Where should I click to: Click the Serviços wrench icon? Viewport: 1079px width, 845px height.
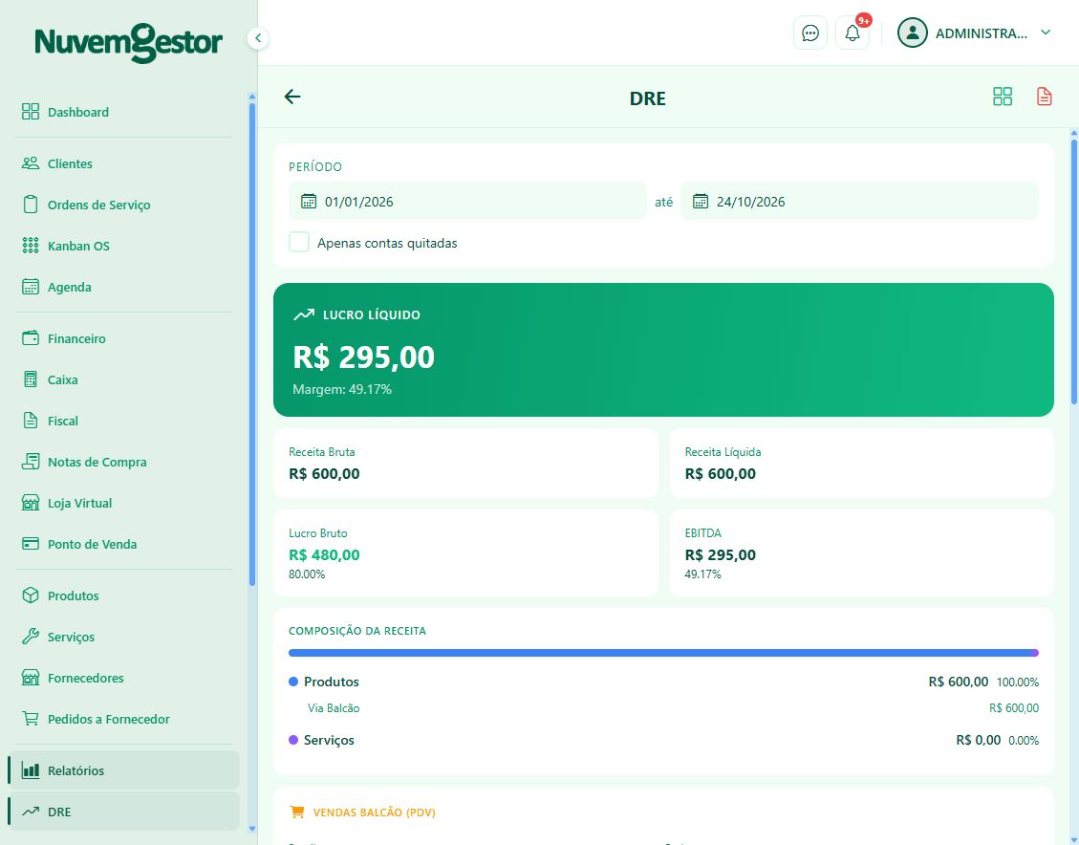31,637
